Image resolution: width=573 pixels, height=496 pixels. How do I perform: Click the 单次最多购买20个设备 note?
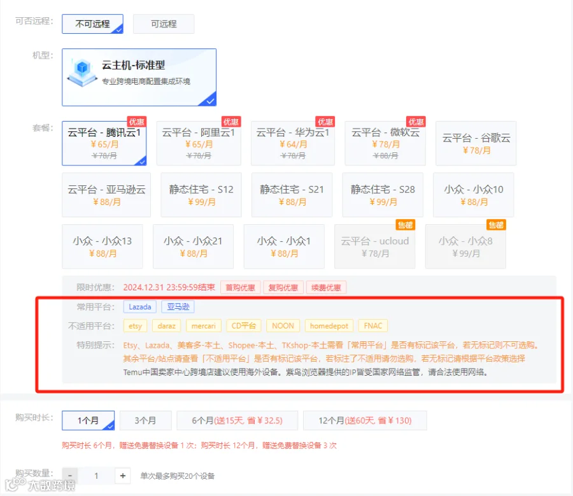[178, 476]
